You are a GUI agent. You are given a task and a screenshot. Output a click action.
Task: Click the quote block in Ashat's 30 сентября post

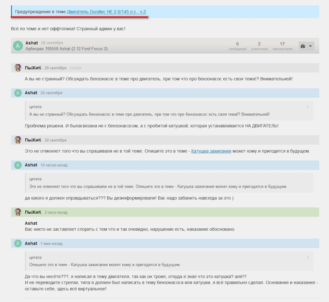[169, 111]
